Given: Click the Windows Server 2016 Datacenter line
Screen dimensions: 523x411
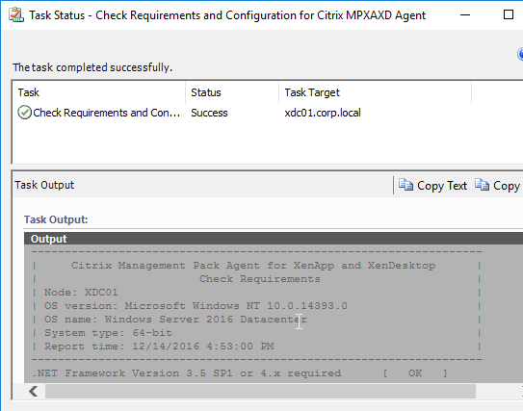Looking at the screenshot, I should pyautogui.click(x=175, y=319).
